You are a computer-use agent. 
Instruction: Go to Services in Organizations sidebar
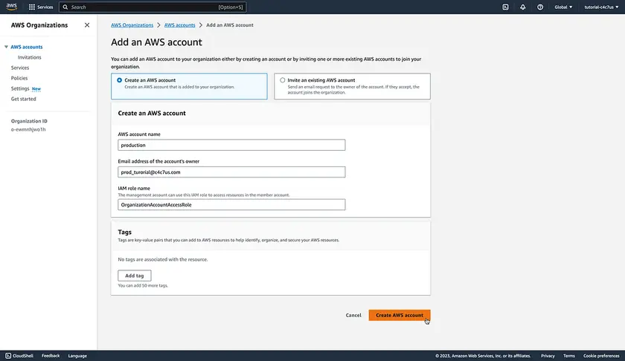coord(20,68)
